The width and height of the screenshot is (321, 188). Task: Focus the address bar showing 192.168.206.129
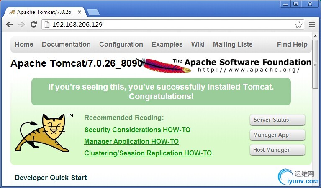click(x=173, y=25)
